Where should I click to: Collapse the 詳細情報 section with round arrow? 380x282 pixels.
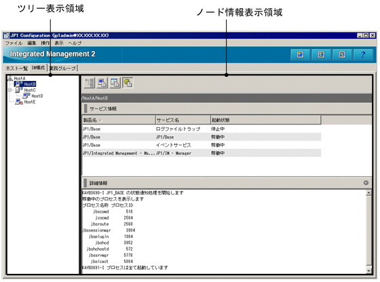point(366,183)
